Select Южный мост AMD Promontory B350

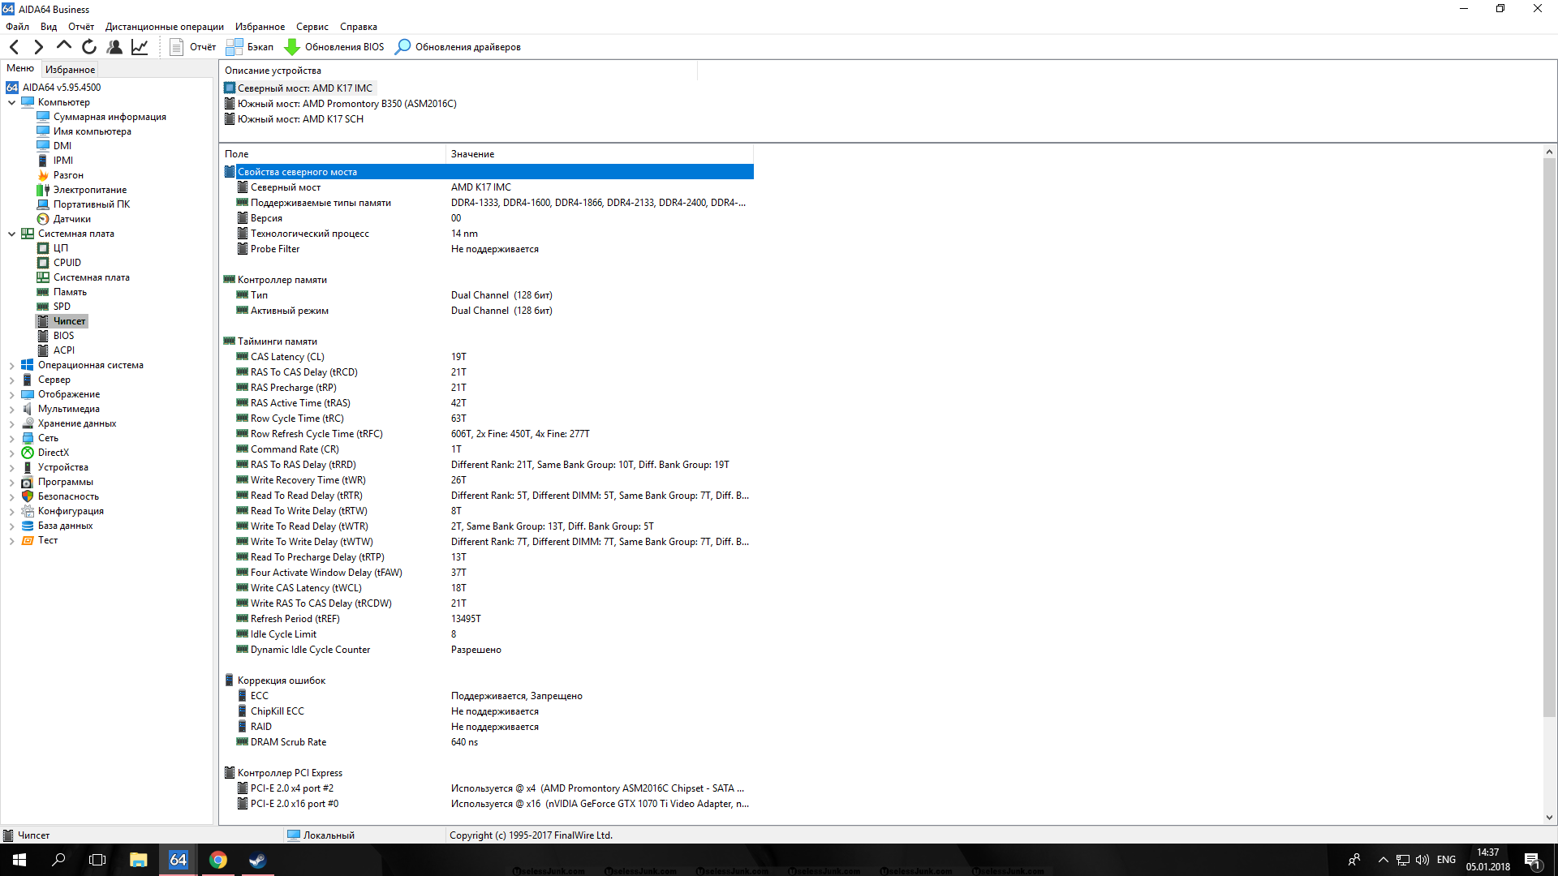pos(346,104)
